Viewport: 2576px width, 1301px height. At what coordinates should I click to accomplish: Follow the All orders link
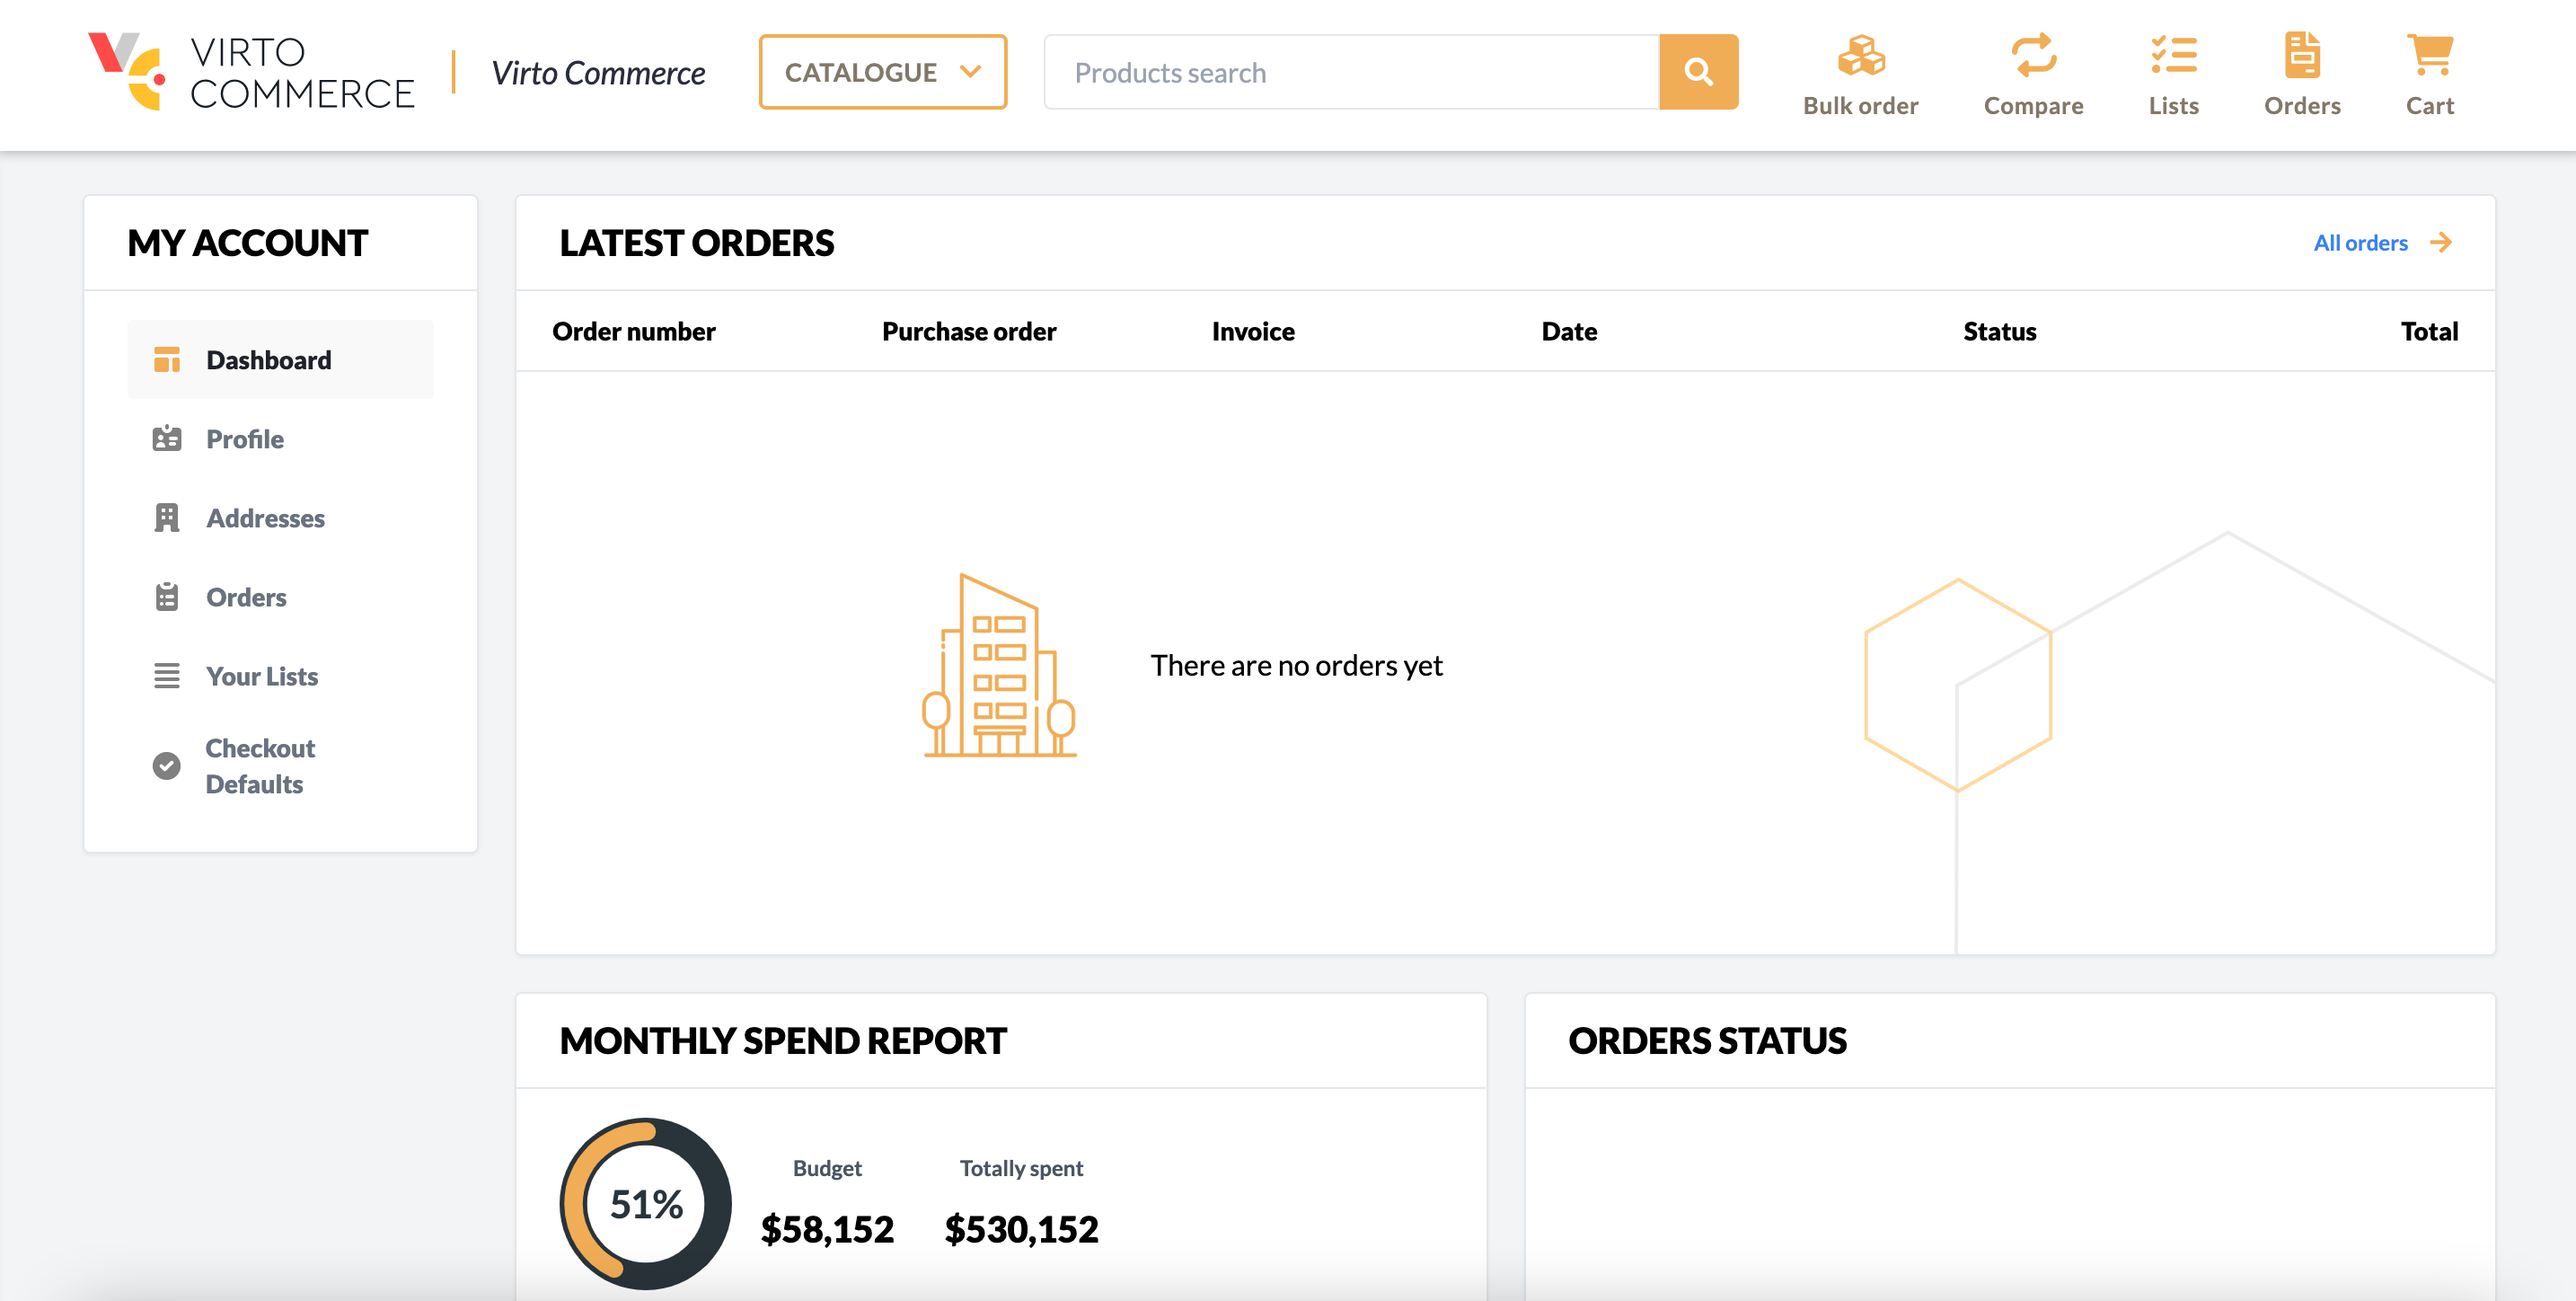click(x=2362, y=242)
